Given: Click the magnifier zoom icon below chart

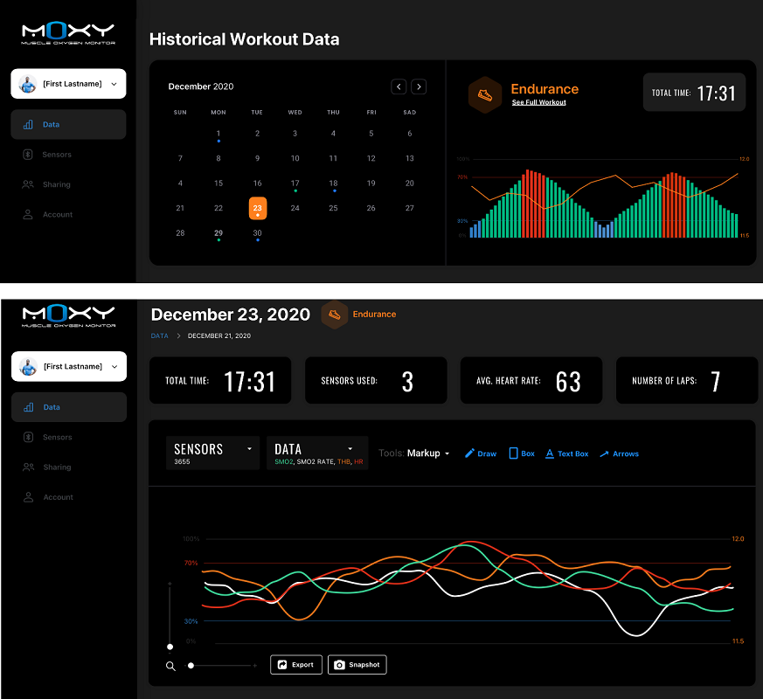Looking at the screenshot, I should 170,666.
